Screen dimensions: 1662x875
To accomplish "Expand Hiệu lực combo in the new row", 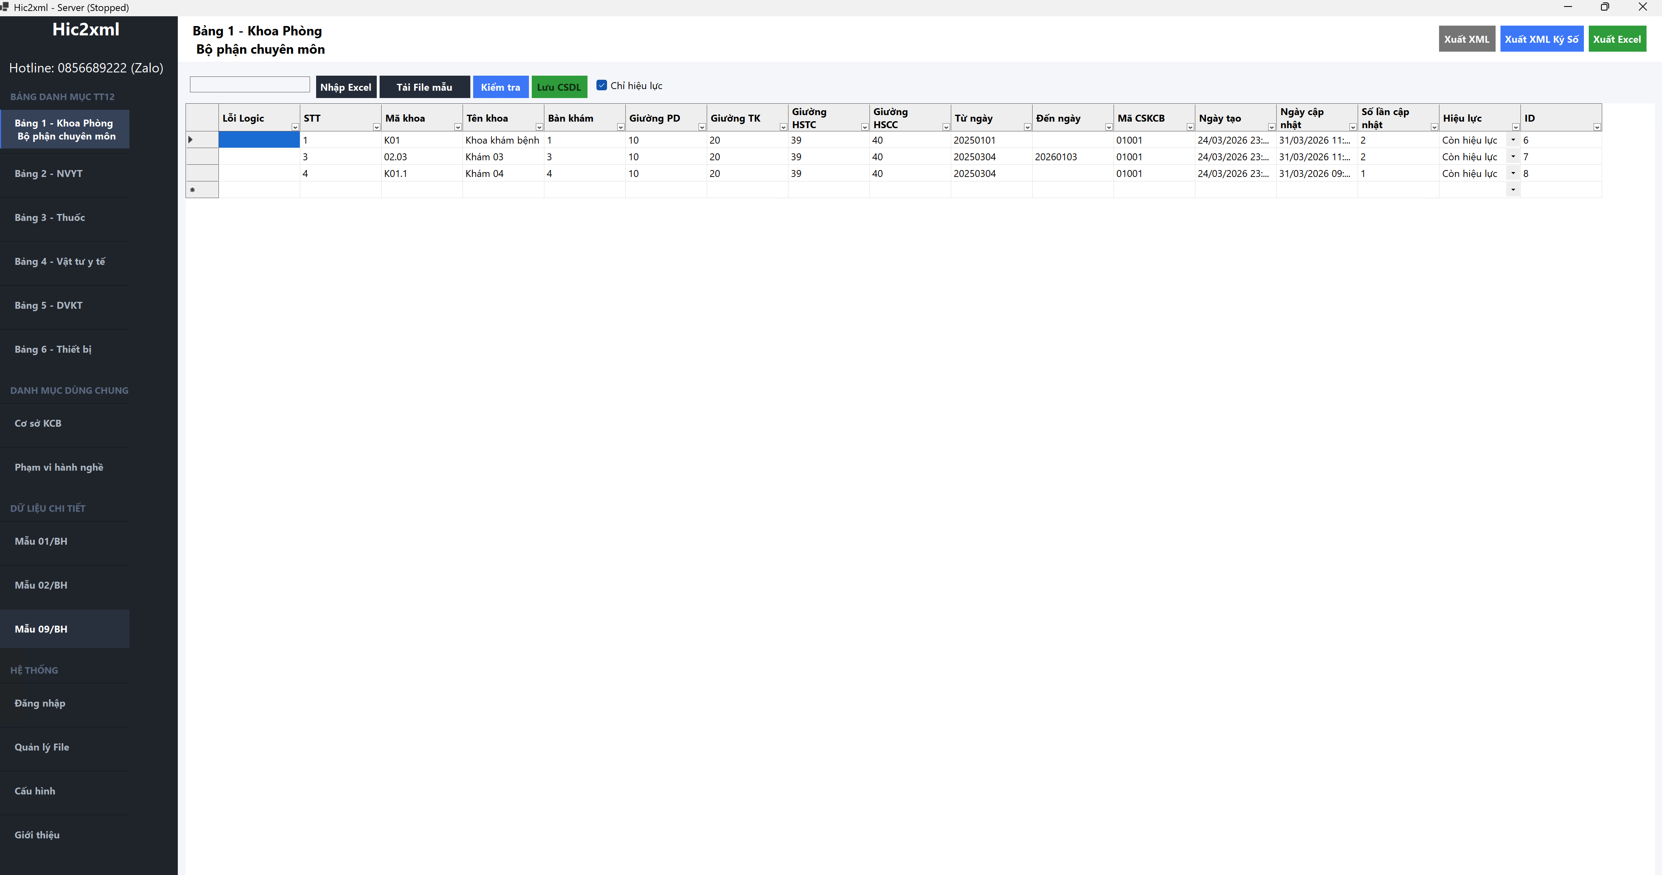I will click(1513, 190).
